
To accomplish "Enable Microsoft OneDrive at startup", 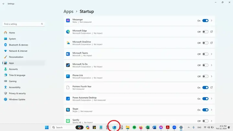I will click(x=205, y=43).
